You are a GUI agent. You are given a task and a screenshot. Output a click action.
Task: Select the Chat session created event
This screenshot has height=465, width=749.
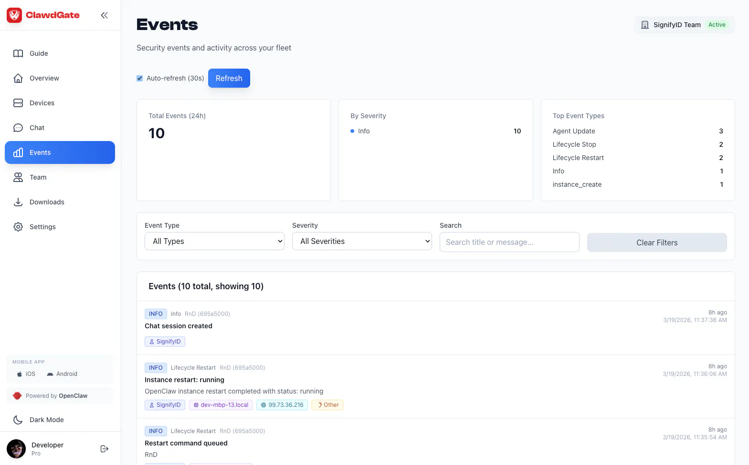pyautogui.click(x=435, y=328)
